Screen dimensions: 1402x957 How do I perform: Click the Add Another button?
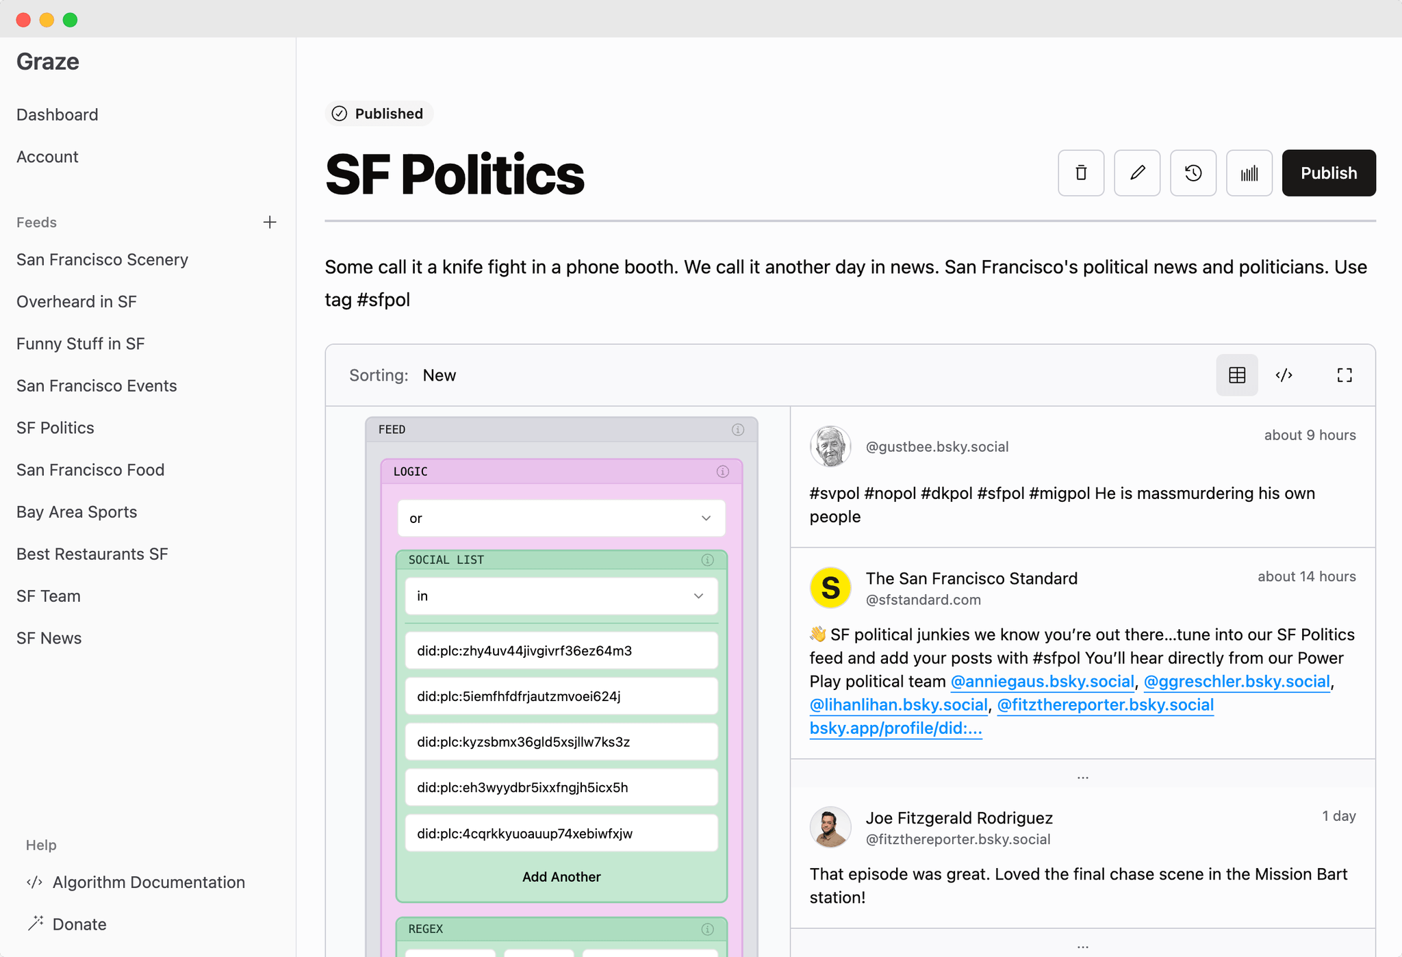tap(561, 877)
